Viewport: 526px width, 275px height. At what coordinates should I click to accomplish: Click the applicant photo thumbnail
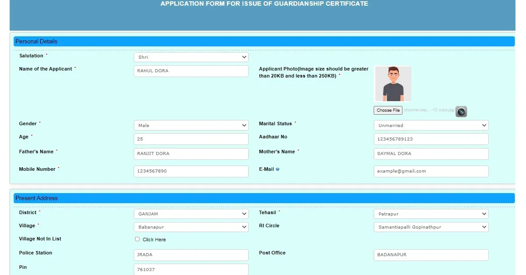[393, 84]
